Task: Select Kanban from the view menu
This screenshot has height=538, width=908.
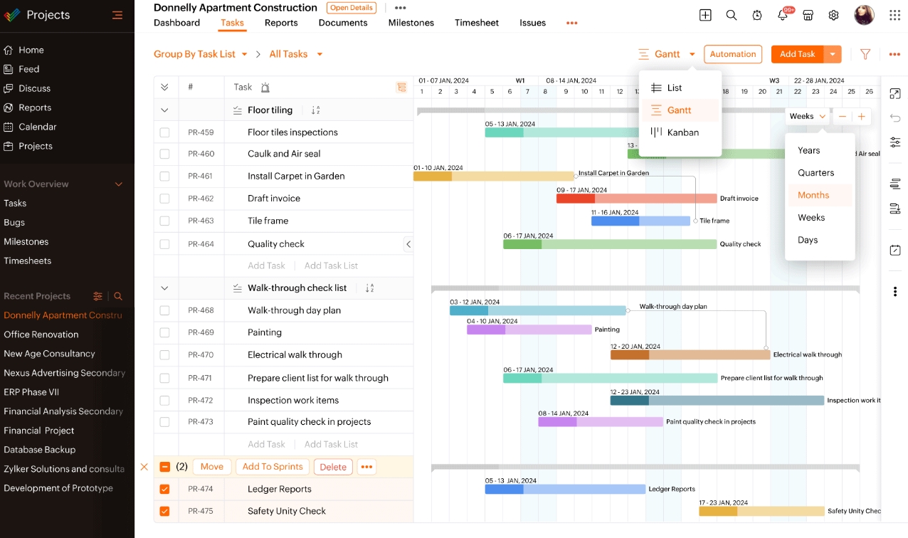Action: [682, 132]
